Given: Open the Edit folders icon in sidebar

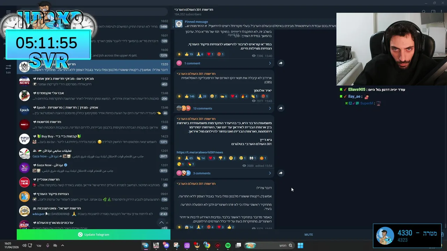Looking at the screenshot, I should (8, 68).
